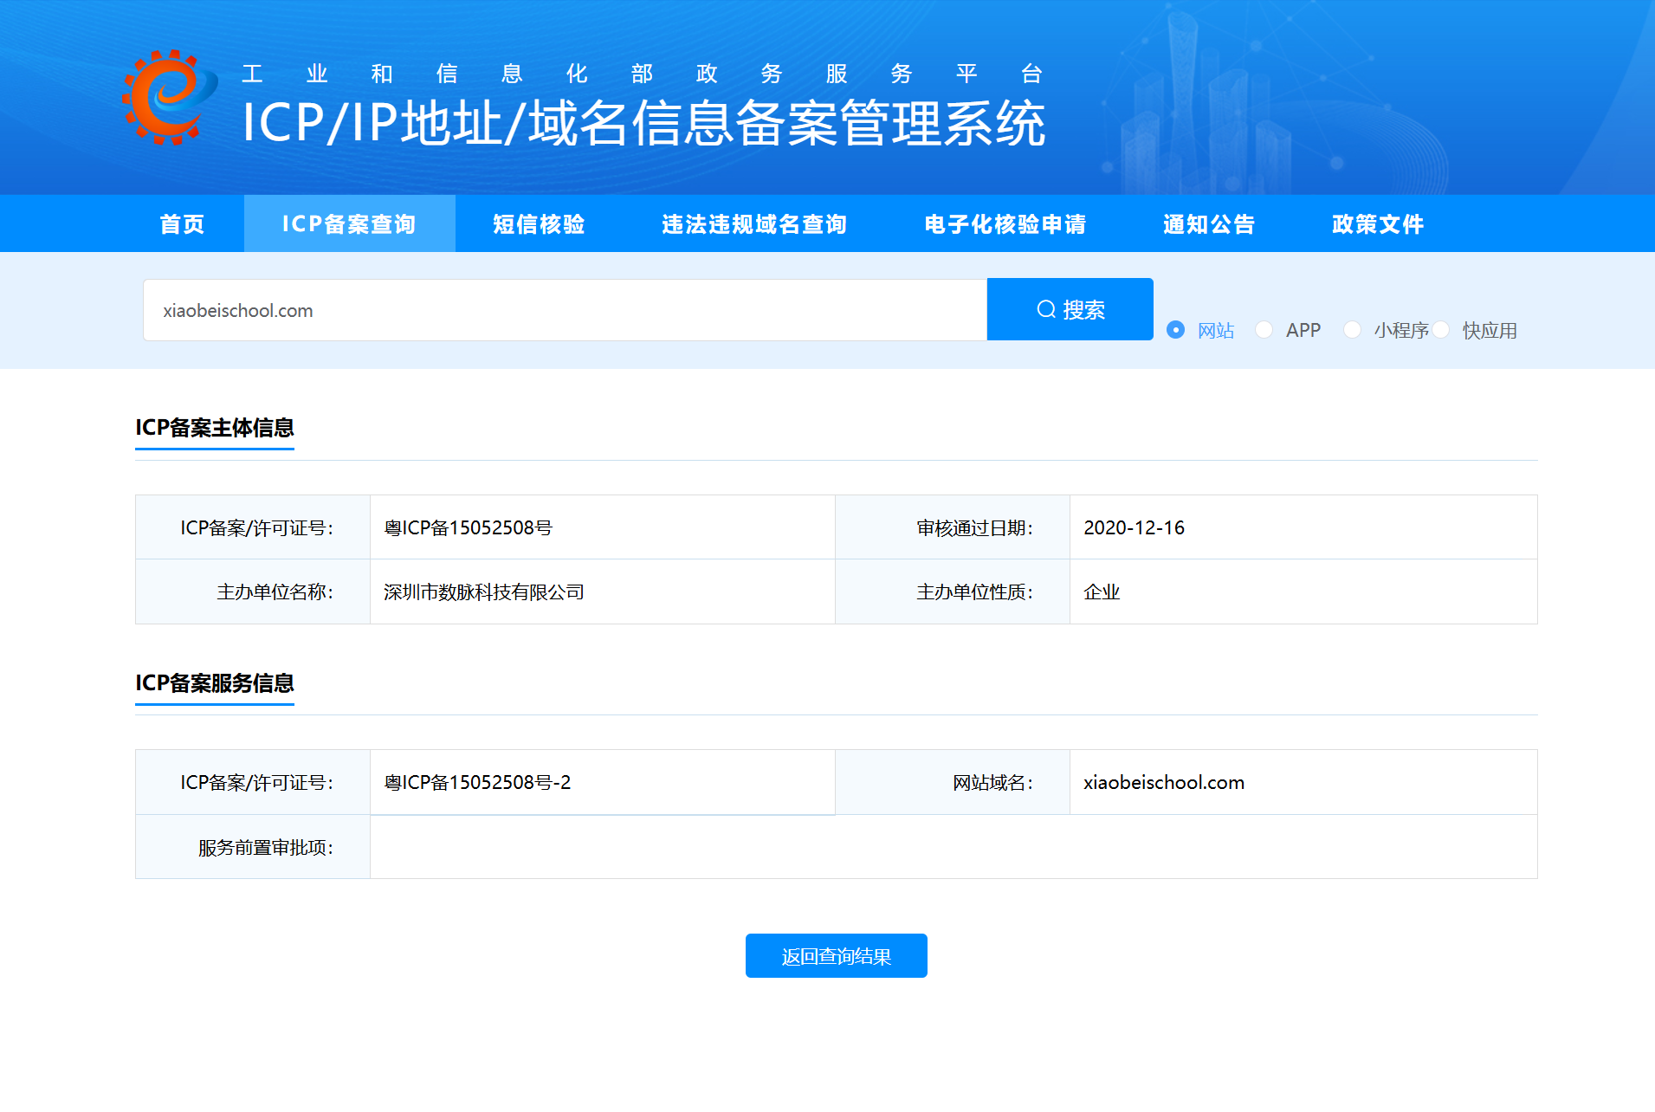Click the ICP备案主体信息 heading
1655x1112 pixels.
point(215,428)
